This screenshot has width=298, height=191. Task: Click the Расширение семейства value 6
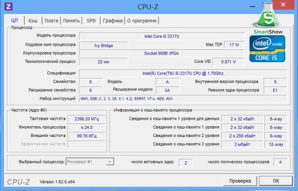90,90
